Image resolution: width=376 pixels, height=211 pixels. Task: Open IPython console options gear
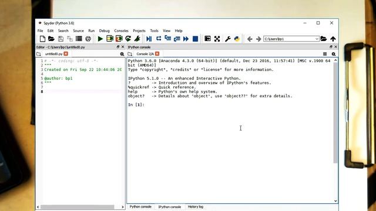coord(334,54)
